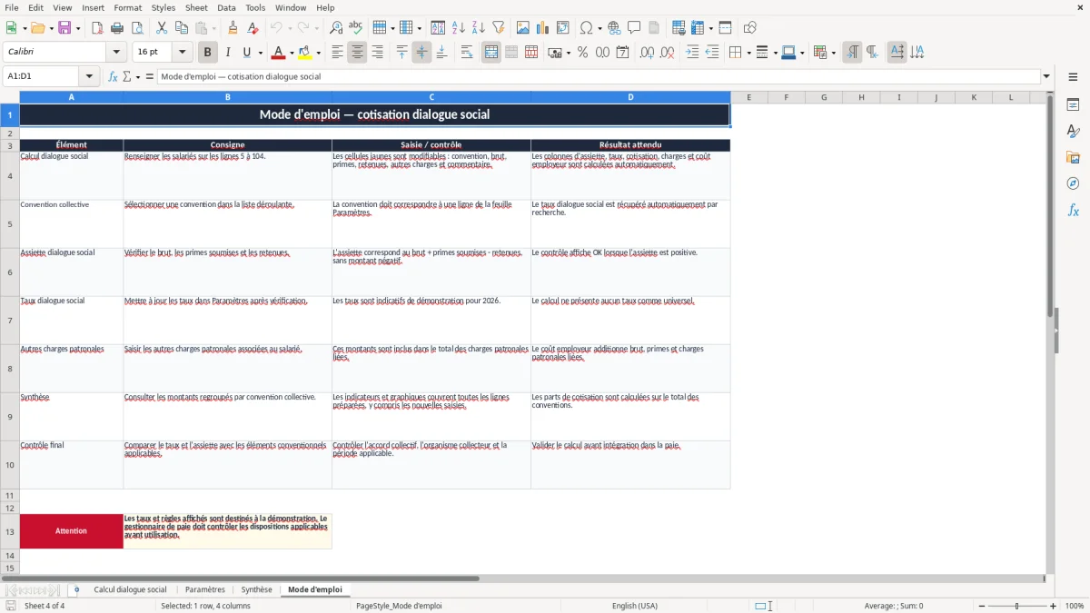Screen dimensions: 1090x613
Task: Expand the formula bar arrow
Action: click(x=1046, y=76)
